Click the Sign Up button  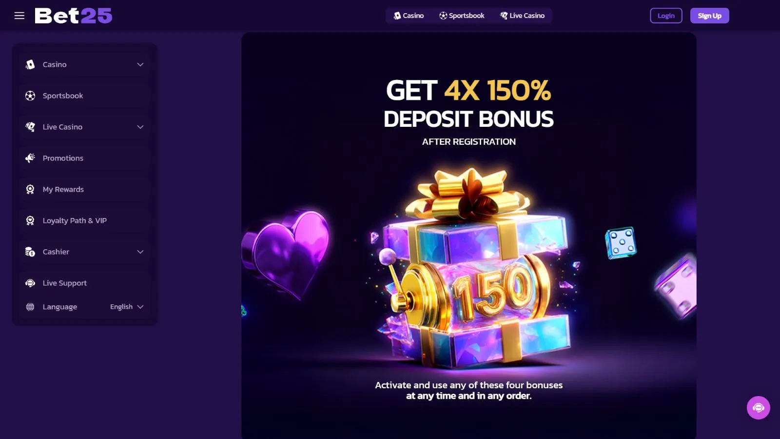(709, 16)
